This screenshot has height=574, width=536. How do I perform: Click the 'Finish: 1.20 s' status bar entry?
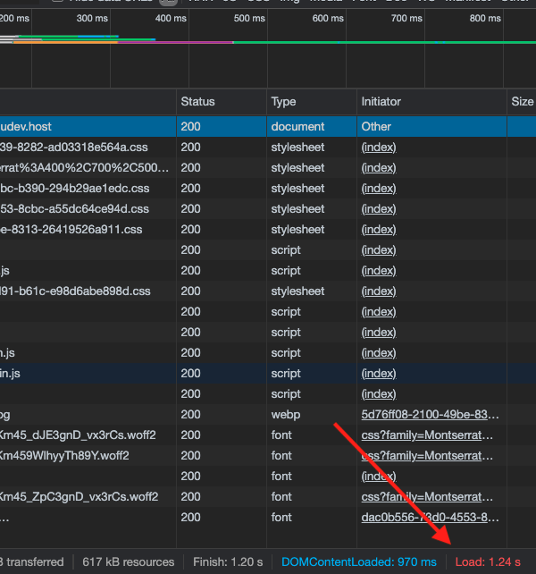click(228, 561)
